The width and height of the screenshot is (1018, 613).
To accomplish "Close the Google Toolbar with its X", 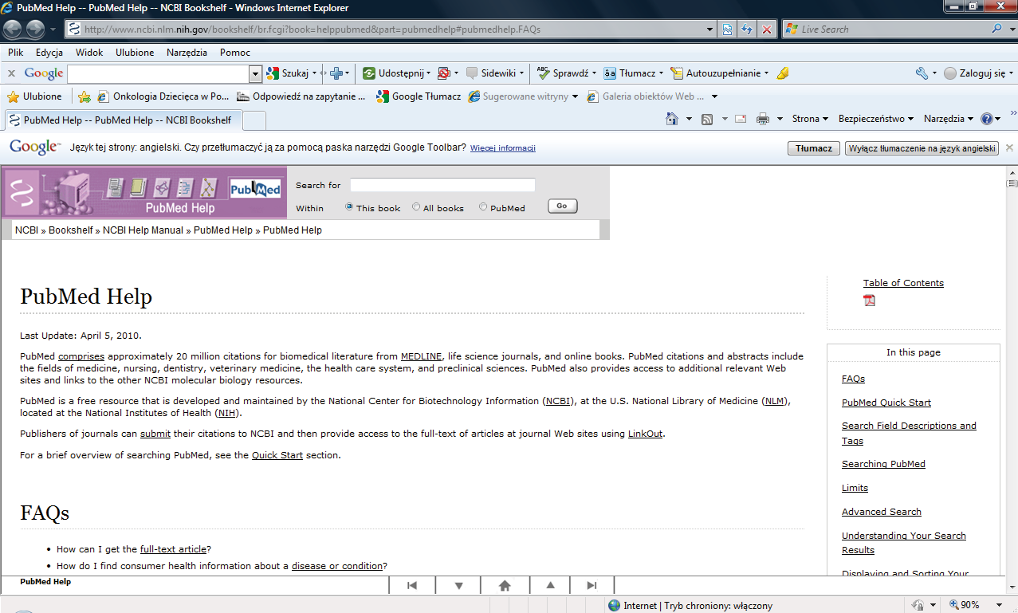I will point(11,73).
